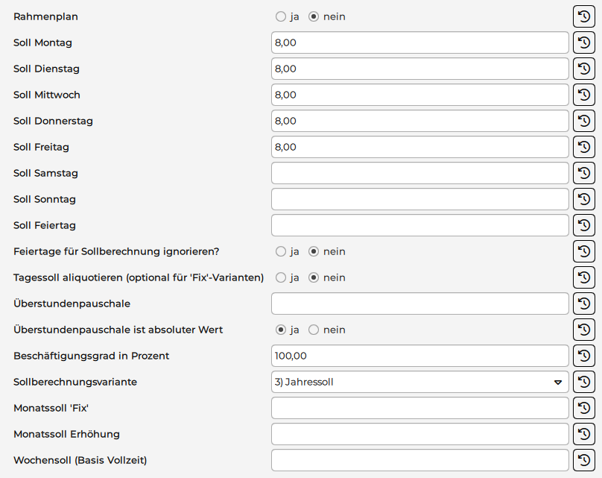Focus the Soll Dienstag field
This screenshot has height=478, width=602.
[419, 69]
